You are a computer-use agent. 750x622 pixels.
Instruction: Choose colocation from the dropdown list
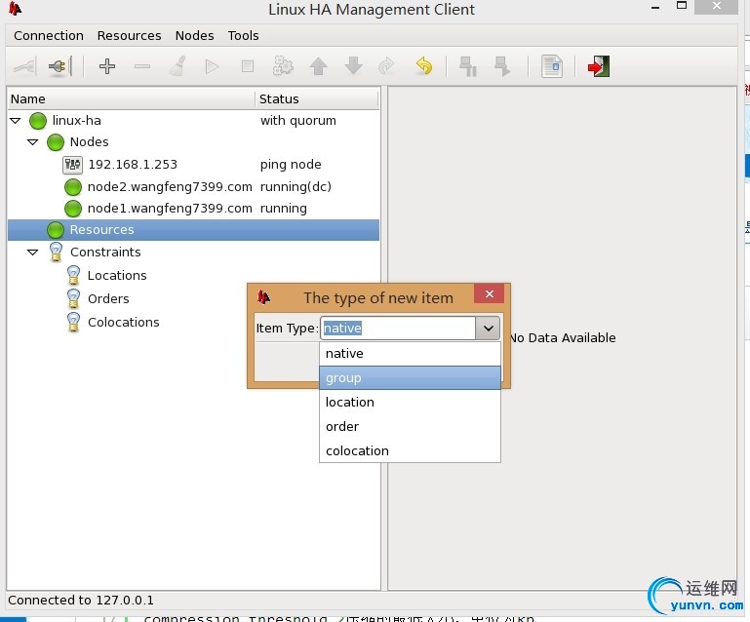(410, 450)
